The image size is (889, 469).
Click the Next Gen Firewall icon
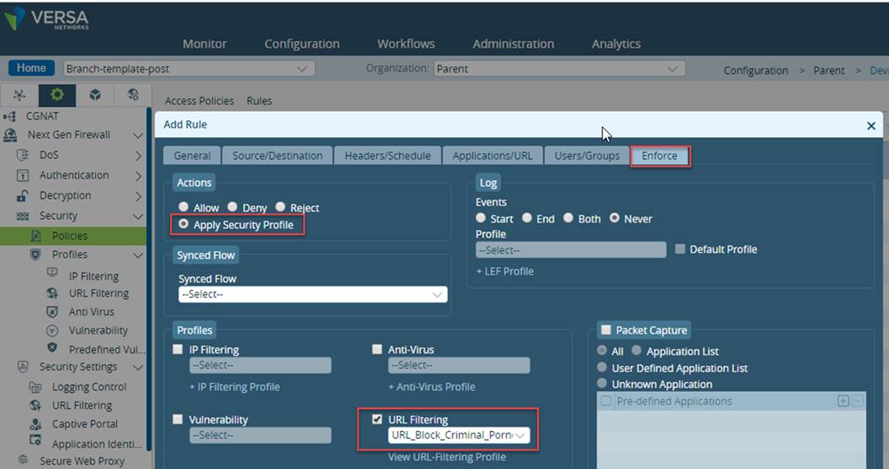10,135
